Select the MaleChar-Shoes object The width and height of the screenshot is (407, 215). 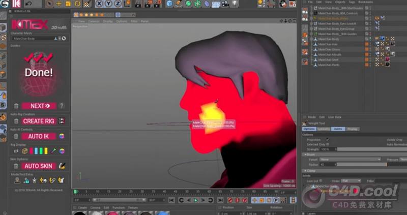tap(329, 49)
